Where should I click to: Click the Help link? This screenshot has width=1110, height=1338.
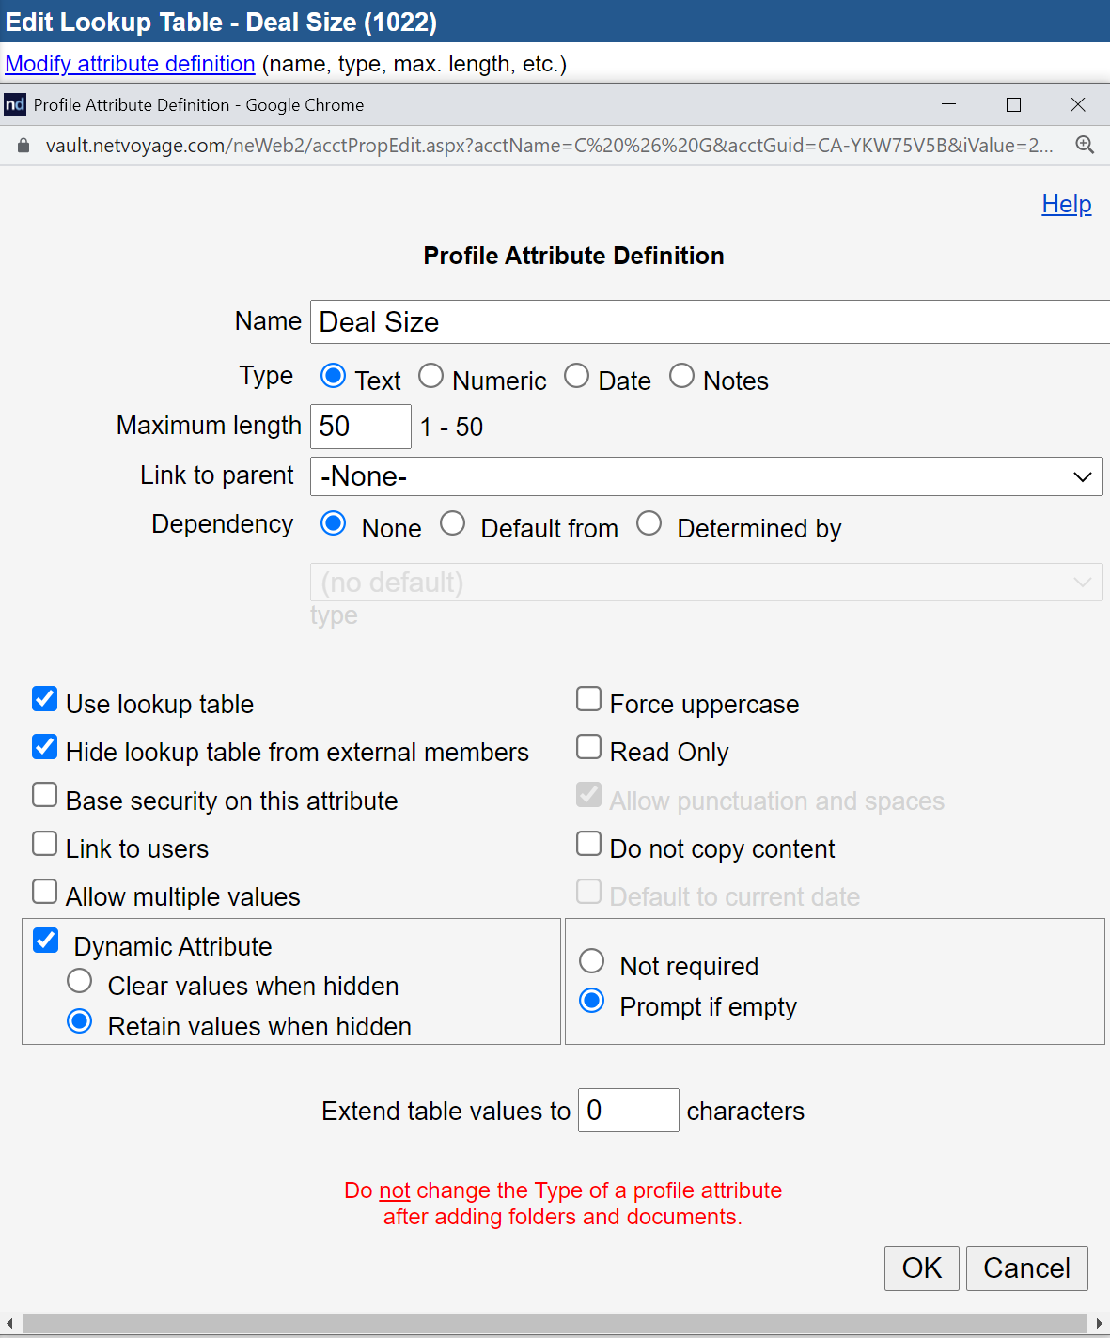(1066, 204)
